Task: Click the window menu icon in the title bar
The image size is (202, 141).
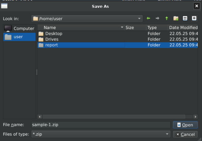Action: tap(4, 6)
